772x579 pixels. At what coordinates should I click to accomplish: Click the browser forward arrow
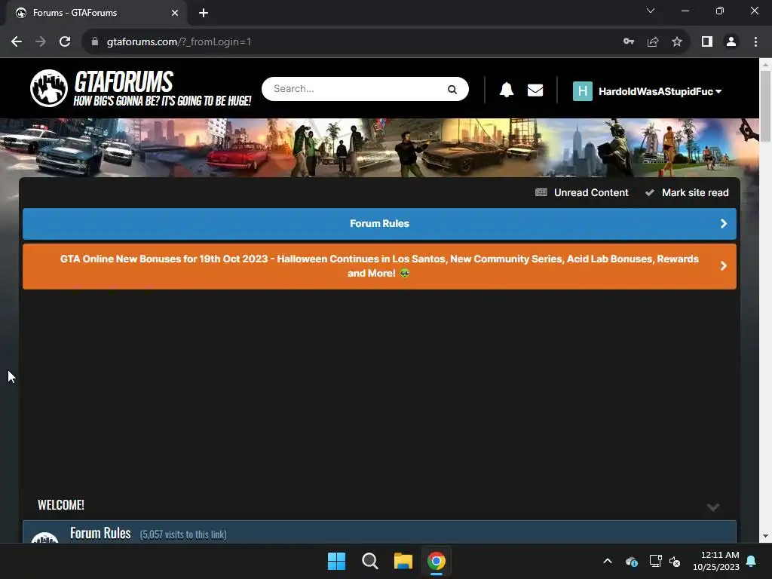pos(41,42)
